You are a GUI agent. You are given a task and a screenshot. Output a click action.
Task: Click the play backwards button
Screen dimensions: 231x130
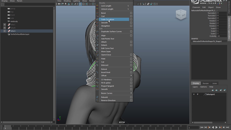click(x=213, y=128)
